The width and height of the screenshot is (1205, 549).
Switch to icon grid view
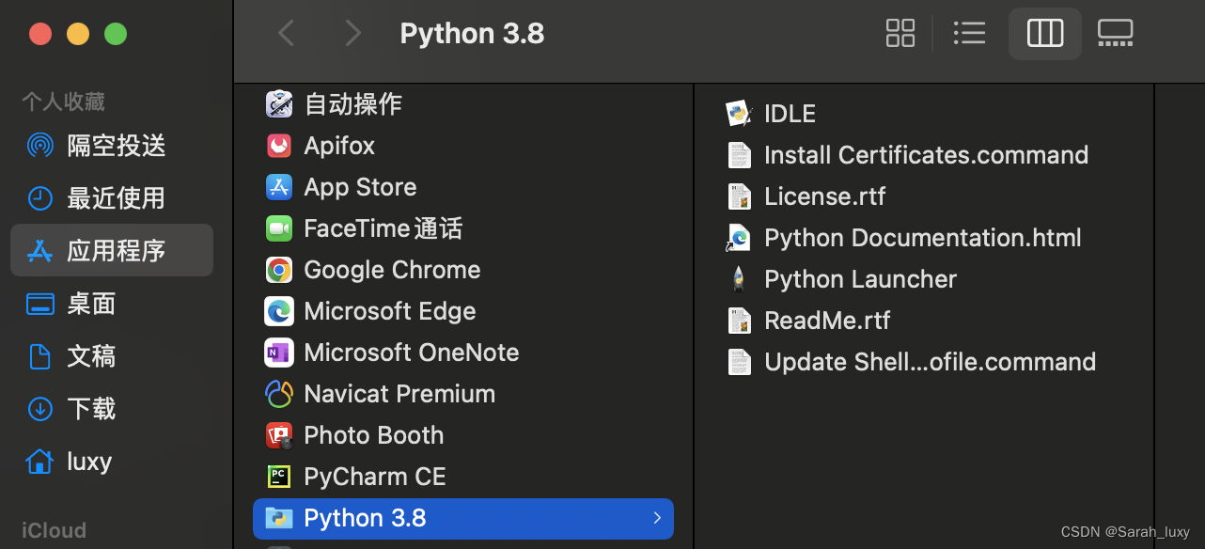pyautogui.click(x=900, y=34)
